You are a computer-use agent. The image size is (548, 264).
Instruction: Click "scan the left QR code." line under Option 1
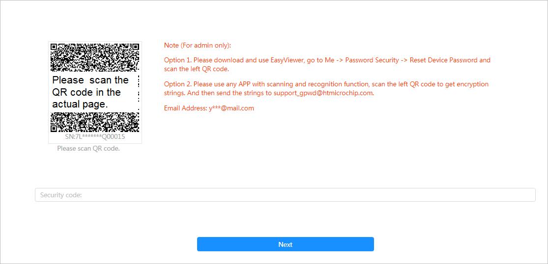197,69
